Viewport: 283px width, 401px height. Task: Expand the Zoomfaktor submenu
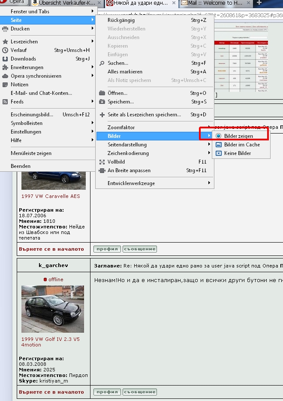click(121, 128)
